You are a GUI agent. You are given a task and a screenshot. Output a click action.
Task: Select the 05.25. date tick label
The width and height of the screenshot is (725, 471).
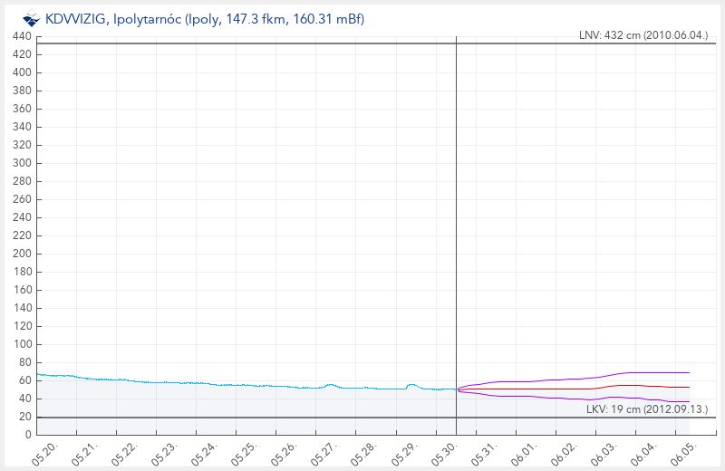pos(244,454)
